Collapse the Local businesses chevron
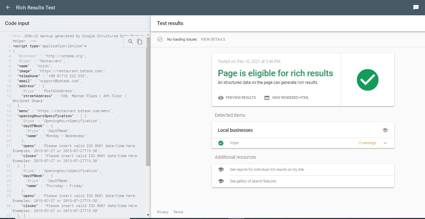Screen dimensions: 425x219 [385, 143]
